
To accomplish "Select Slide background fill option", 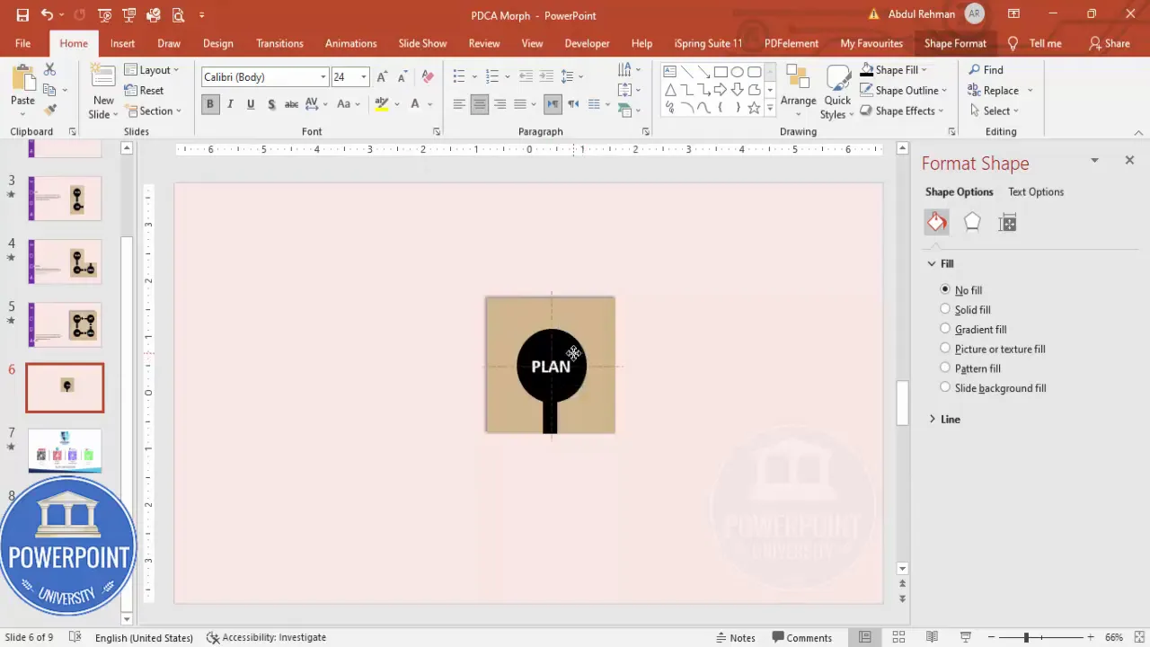I will coord(993,388).
